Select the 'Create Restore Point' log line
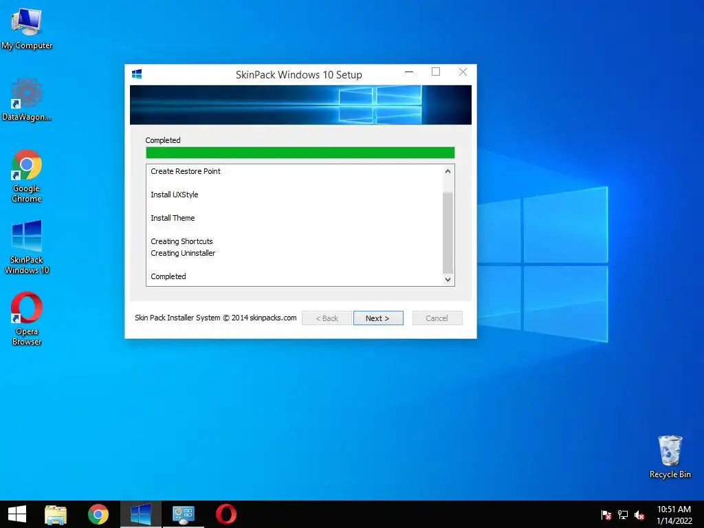This screenshot has width=704, height=528. [186, 171]
